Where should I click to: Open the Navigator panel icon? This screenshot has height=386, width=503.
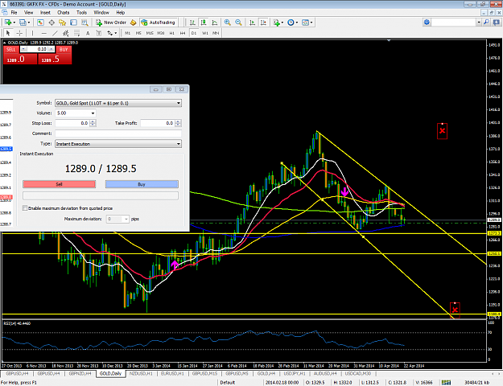pyautogui.click(x=62, y=23)
